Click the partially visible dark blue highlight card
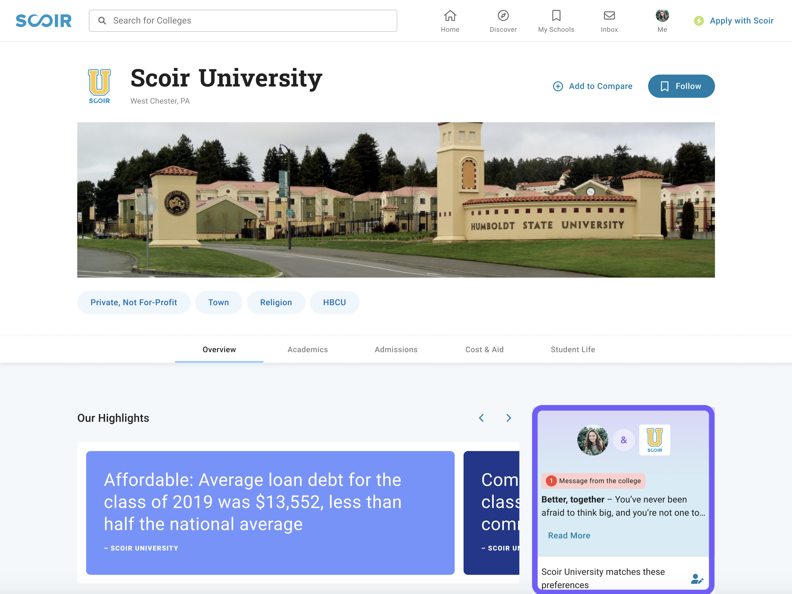The width and height of the screenshot is (792, 594). [x=491, y=513]
